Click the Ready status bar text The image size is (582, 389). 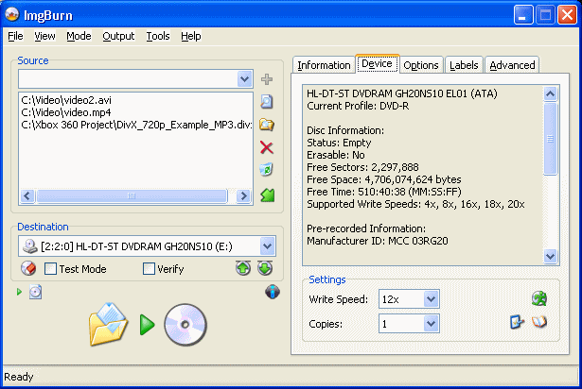[x=19, y=377]
